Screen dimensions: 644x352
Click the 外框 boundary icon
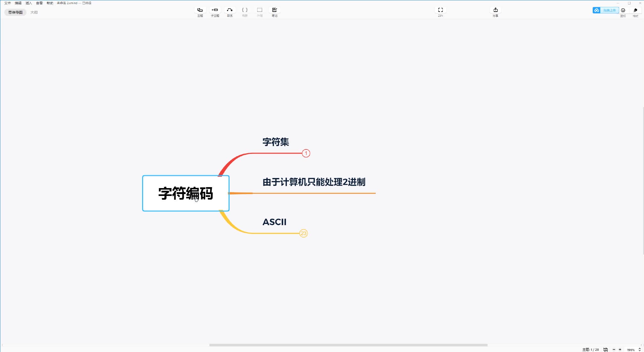tap(260, 10)
